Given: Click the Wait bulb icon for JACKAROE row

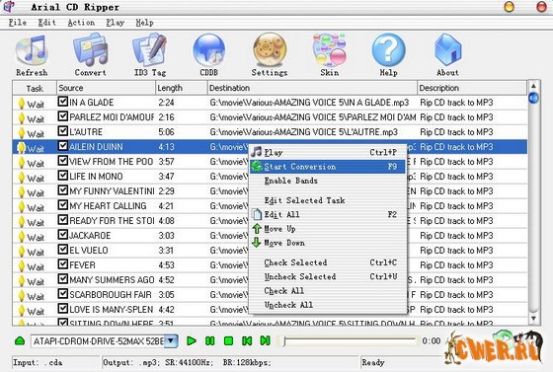Looking at the screenshot, I should 21,237.
